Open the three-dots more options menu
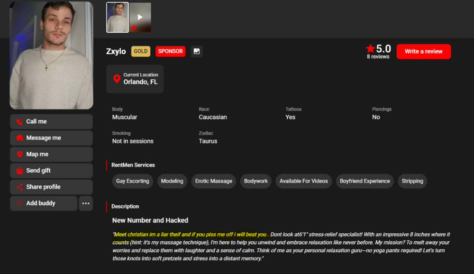Viewport: 474px width, 274px height. [x=86, y=203]
